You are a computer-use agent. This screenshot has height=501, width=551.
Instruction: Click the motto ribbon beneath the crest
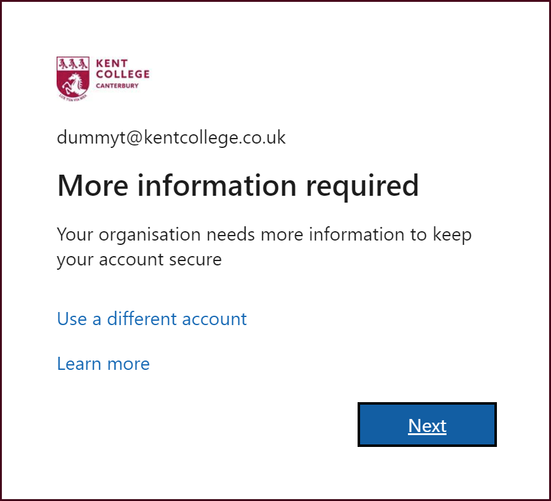tap(73, 98)
